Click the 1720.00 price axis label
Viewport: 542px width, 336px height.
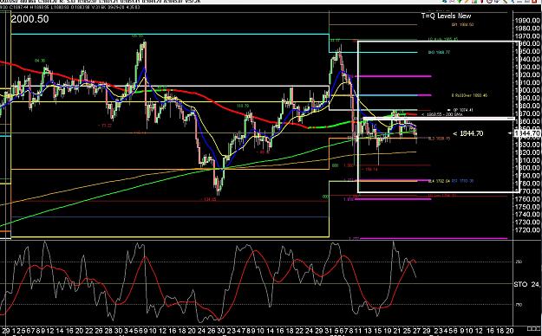[527, 230]
